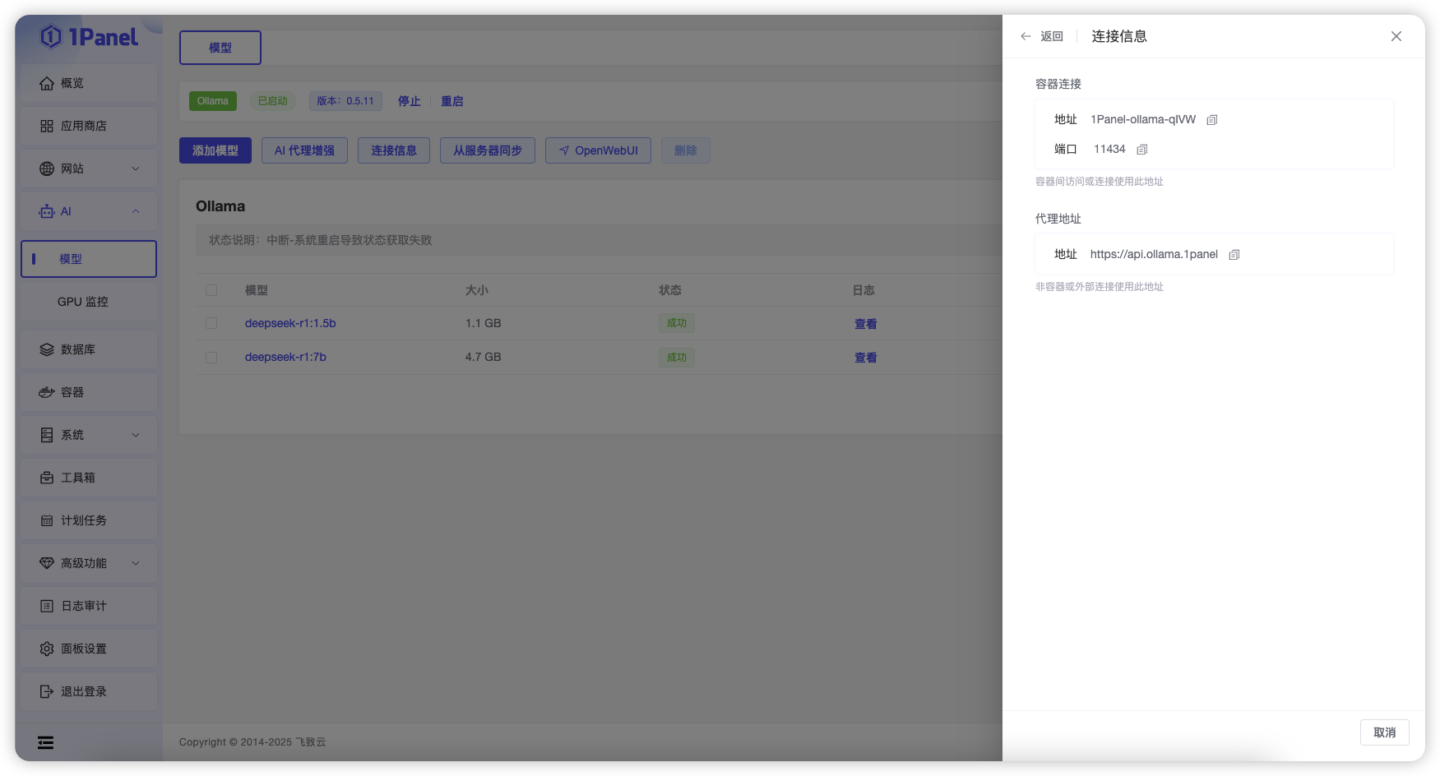
Task: Click the logout icon in sidebar
Action: click(x=47, y=691)
